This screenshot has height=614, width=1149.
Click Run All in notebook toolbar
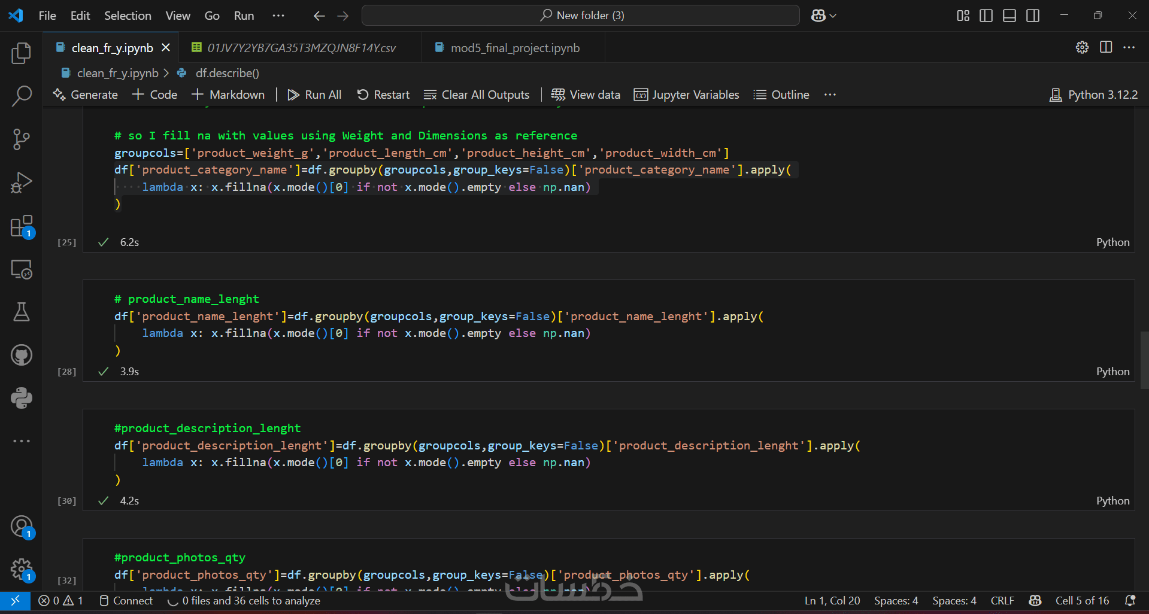[314, 95]
